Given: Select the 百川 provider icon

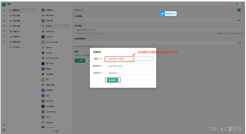Looking at the screenshot, I should pyautogui.click(x=43, y=80).
